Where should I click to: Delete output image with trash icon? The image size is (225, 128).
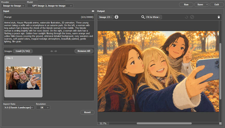[219, 17]
